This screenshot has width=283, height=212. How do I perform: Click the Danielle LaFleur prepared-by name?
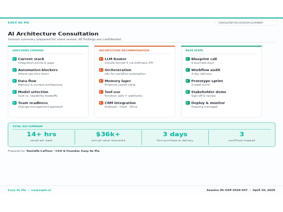coord(40,151)
